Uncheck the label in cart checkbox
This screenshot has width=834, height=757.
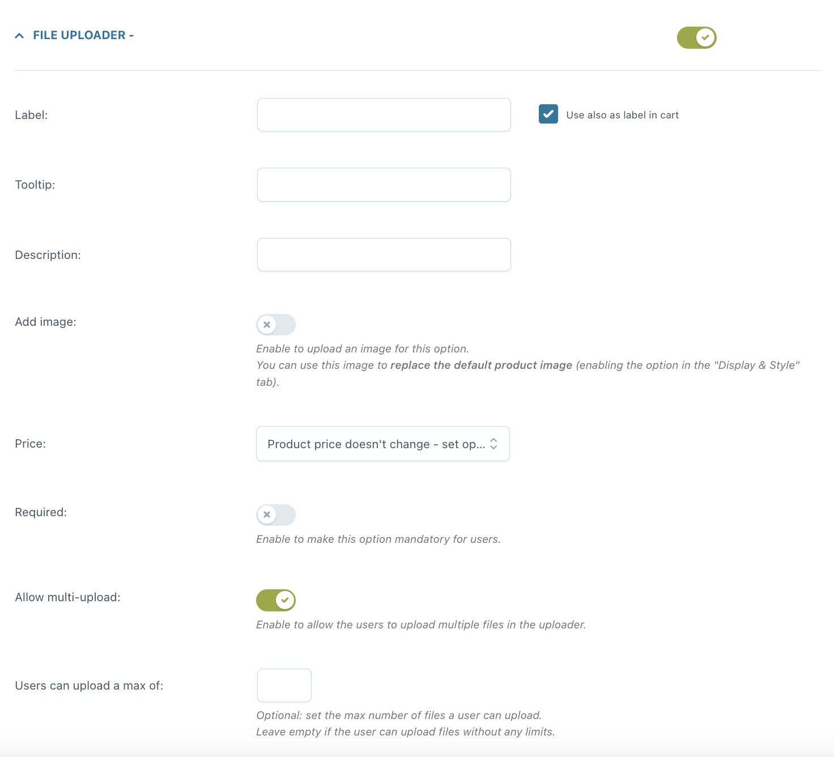548,114
